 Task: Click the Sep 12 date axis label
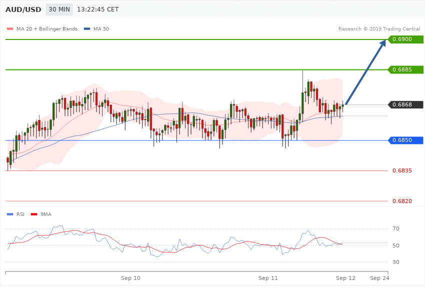345,278
